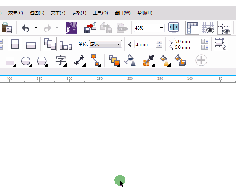Open the 窗口(W) menu
The width and height of the screenshot is (236, 190).
coord(122,13)
